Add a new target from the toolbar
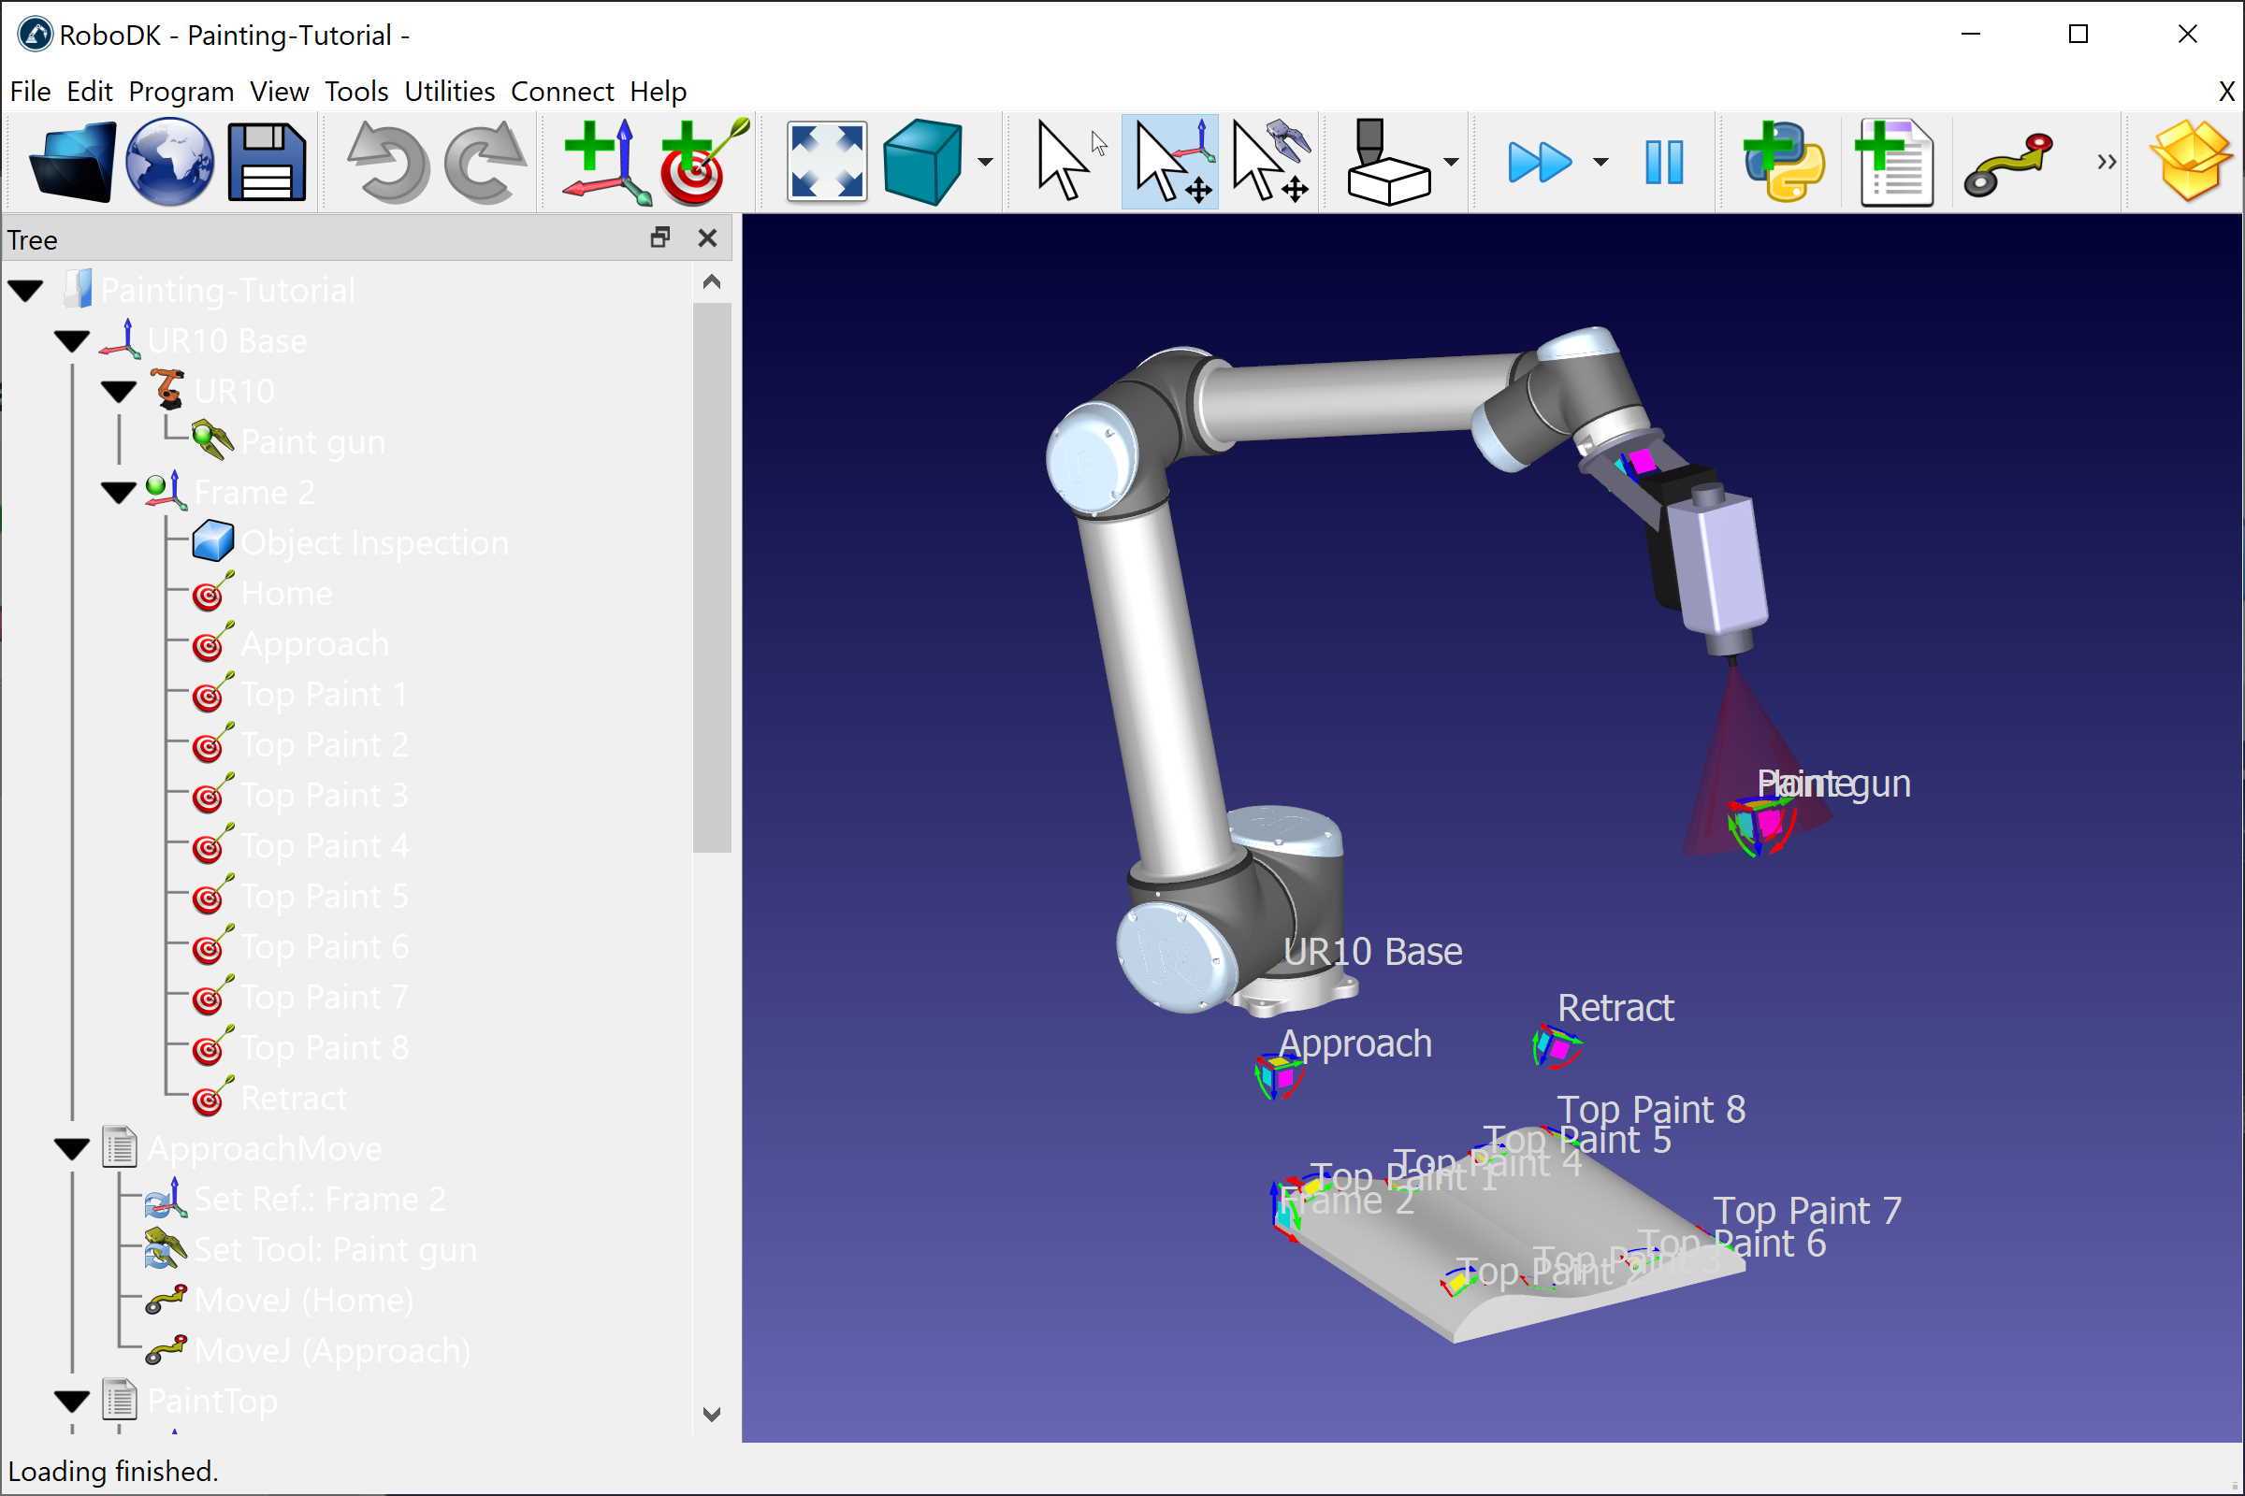2245x1496 pixels. (x=702, y=162)
